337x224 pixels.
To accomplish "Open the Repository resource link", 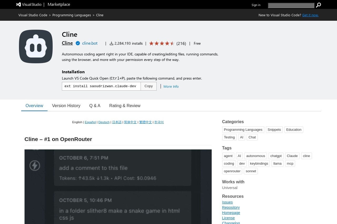I will (x=231, y=207).
